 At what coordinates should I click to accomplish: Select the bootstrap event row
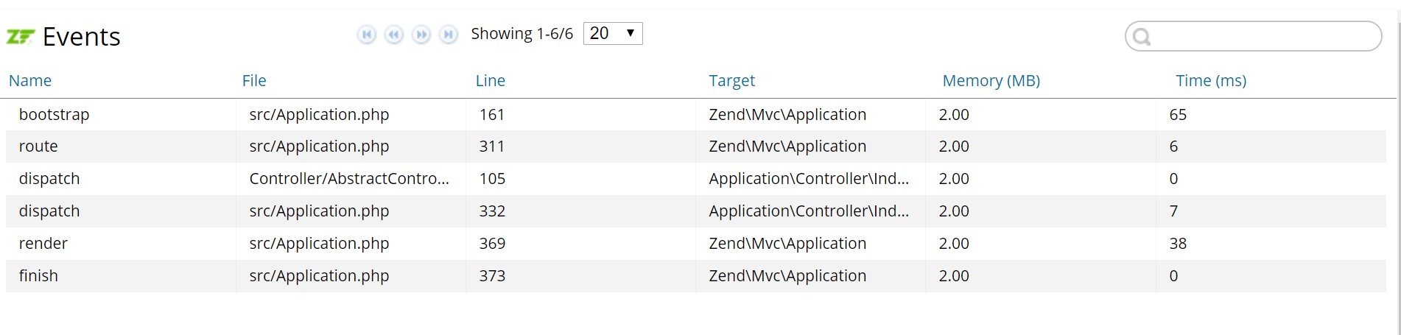pos(696,114)
